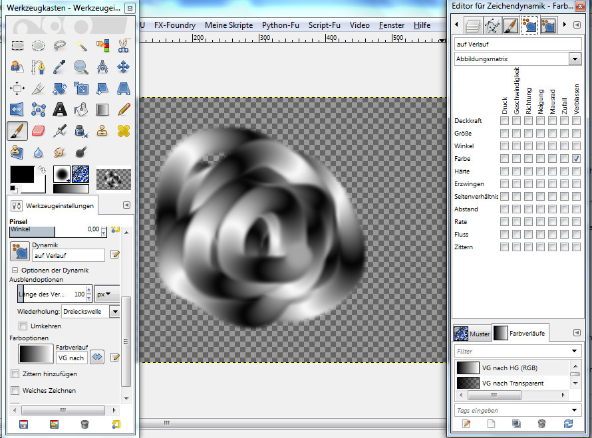Image resolution: width=592 pixels, height=438 pixels.
Task: Open the gradient Filter dropdown
Action: click(x=574, y=351)
